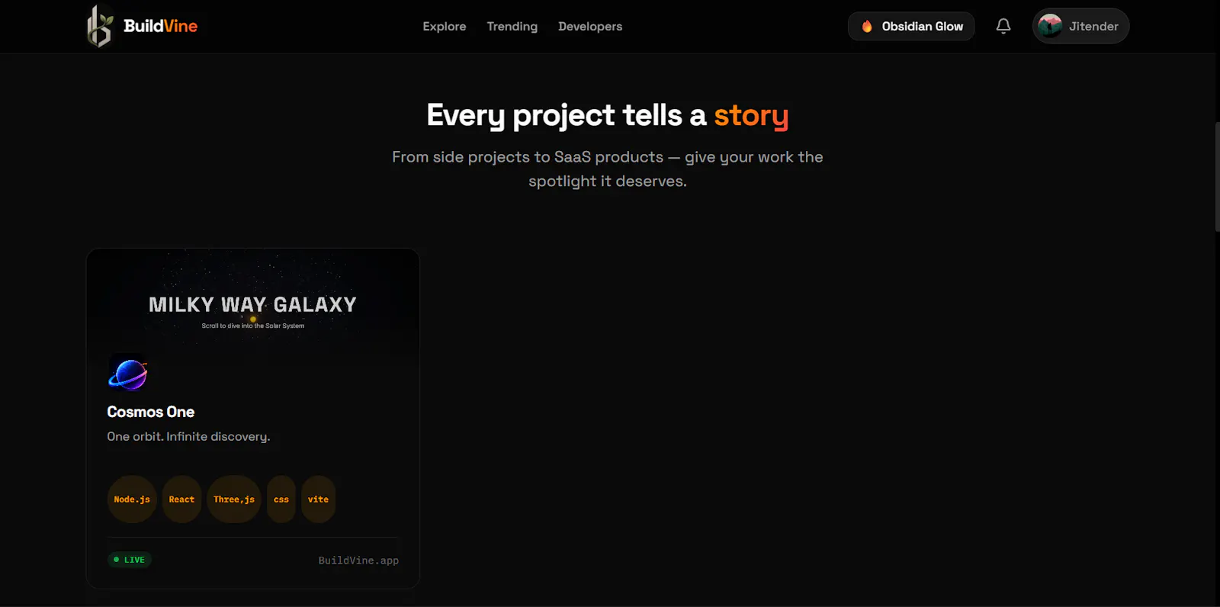Screen dimensions: 1220x607
Task: Open the notifications bell
Action: [x=1003, y=26]
